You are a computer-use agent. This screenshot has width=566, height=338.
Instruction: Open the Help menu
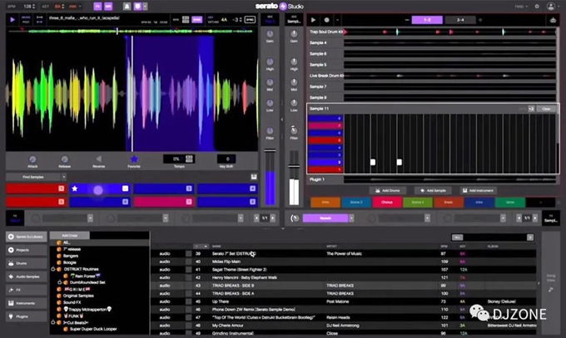point(521,6)
